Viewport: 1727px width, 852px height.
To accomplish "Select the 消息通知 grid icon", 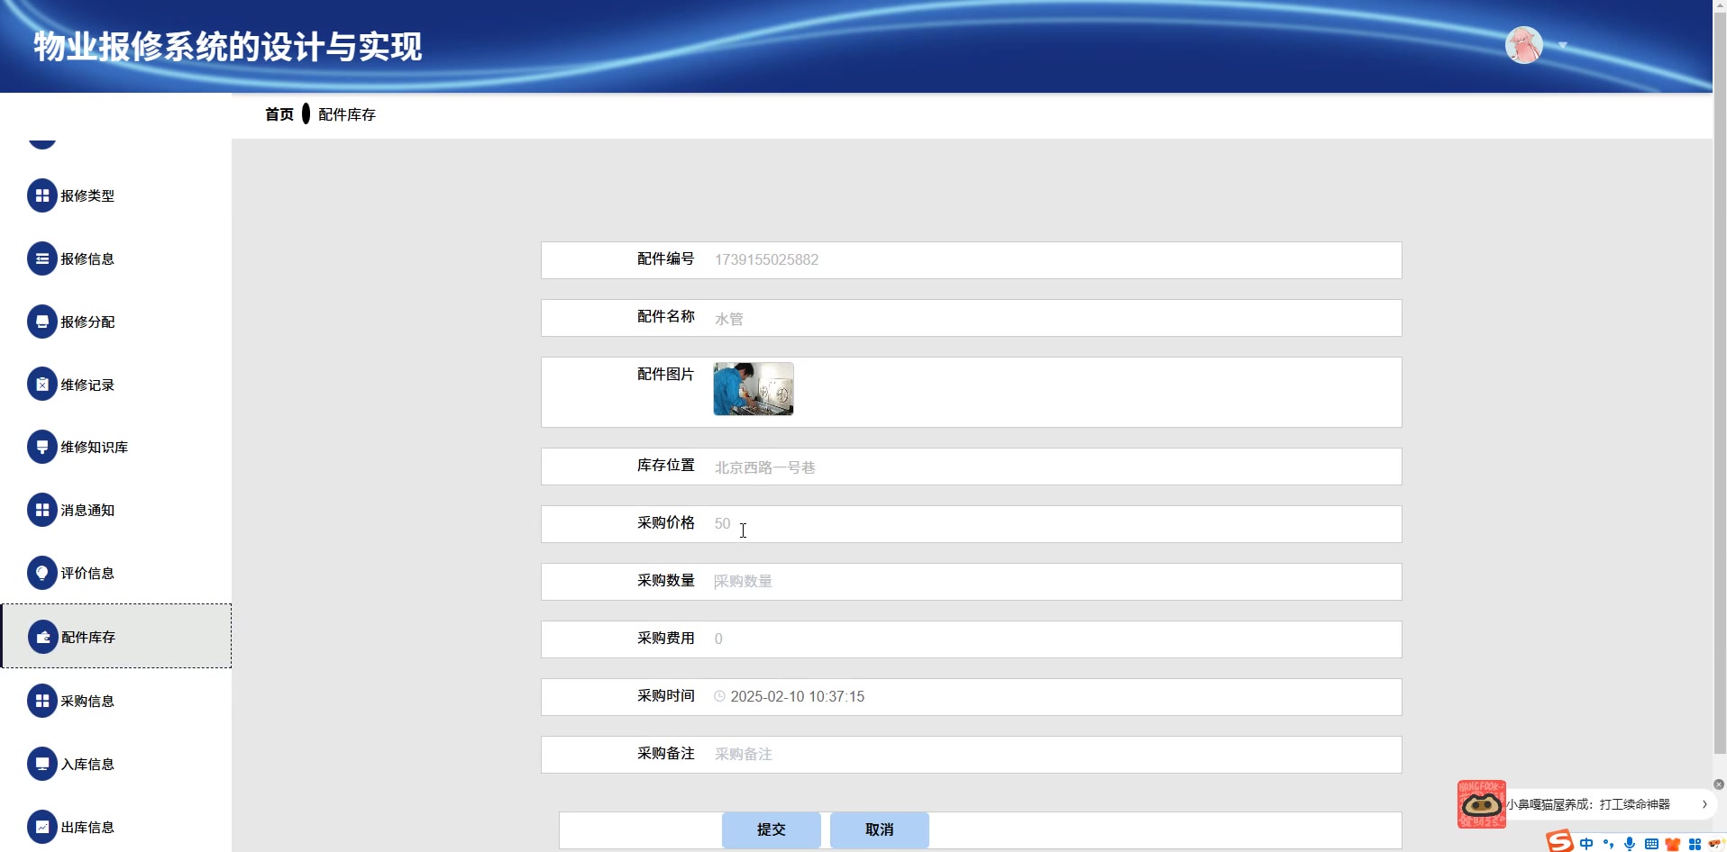I will point(41,510).
